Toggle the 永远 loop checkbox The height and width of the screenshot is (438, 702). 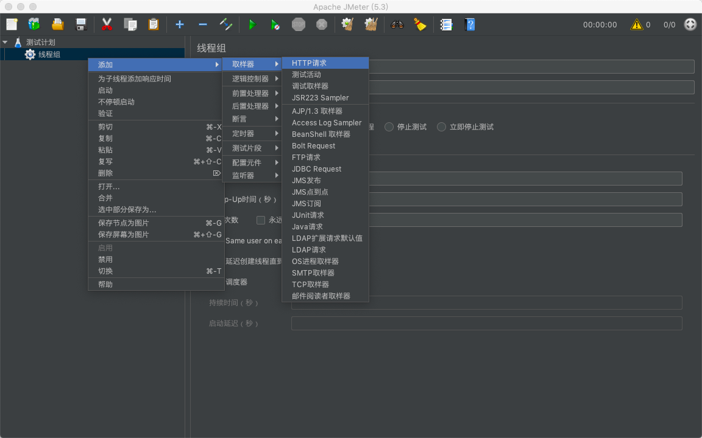pyautogui.click(x=261, y=220)
